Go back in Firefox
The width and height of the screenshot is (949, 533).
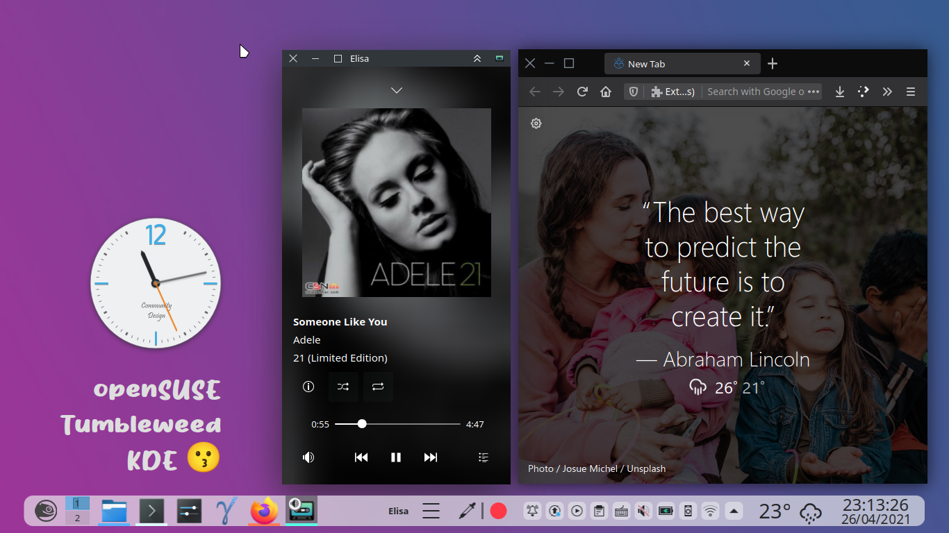pyautogui.click(x=535, y=92)
